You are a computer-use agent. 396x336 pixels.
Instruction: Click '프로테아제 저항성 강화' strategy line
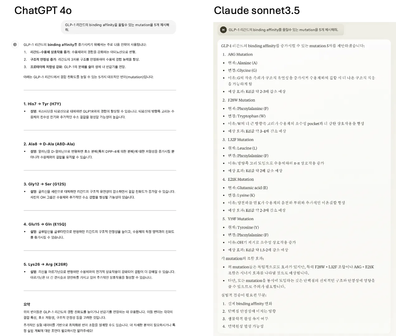pyautogui.click(x=75, y=67)
